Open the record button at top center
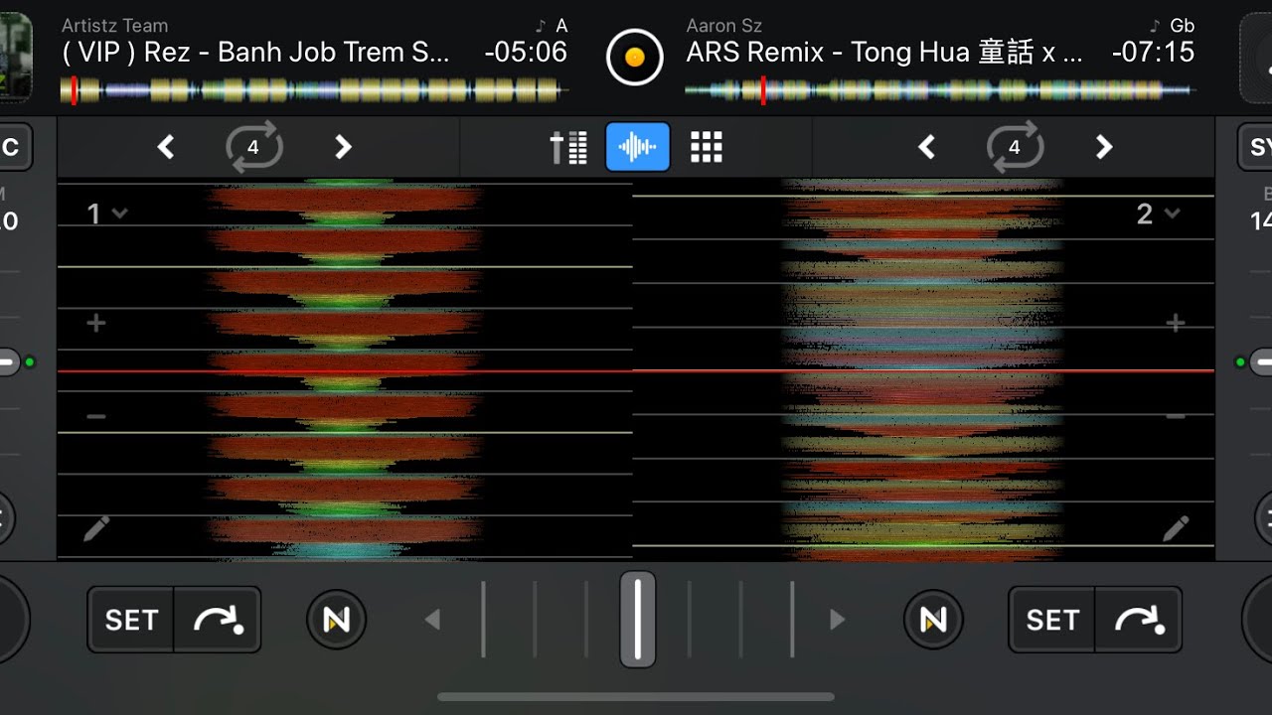The image size is (1272, 715). pos(634,57)
